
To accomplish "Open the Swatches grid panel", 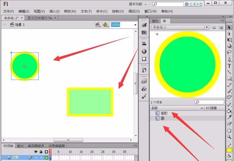I will click(144, 33).
